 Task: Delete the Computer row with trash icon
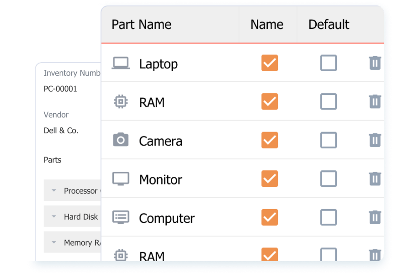point(375,217)
